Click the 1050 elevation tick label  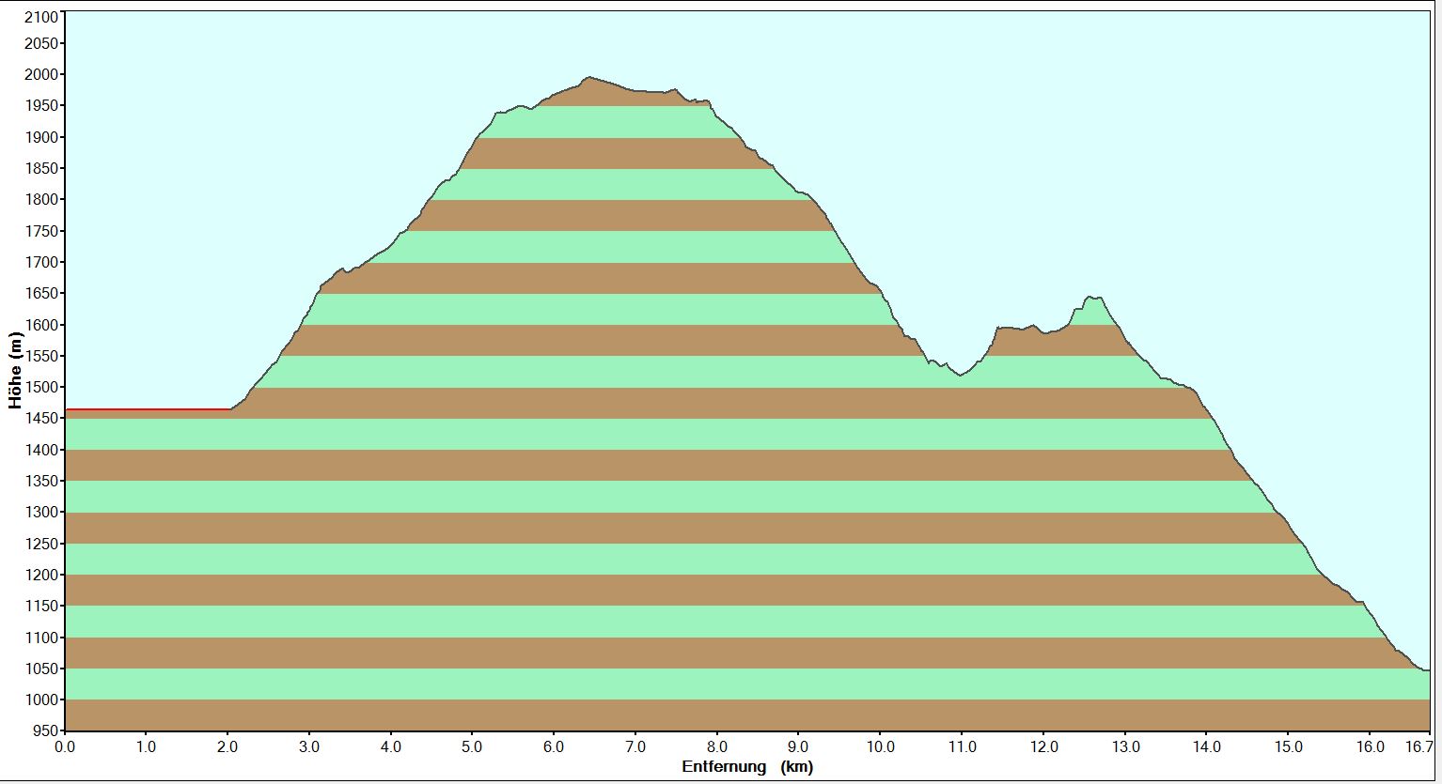[x=41, y=669]
